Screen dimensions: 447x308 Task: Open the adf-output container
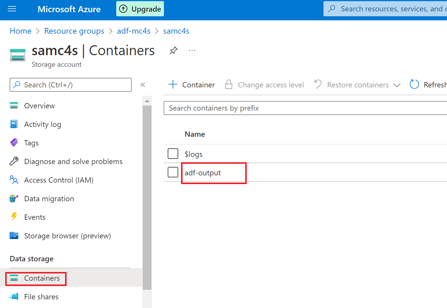pos(203,173)
